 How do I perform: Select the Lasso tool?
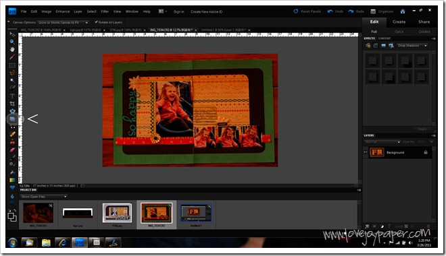point(12,73)
